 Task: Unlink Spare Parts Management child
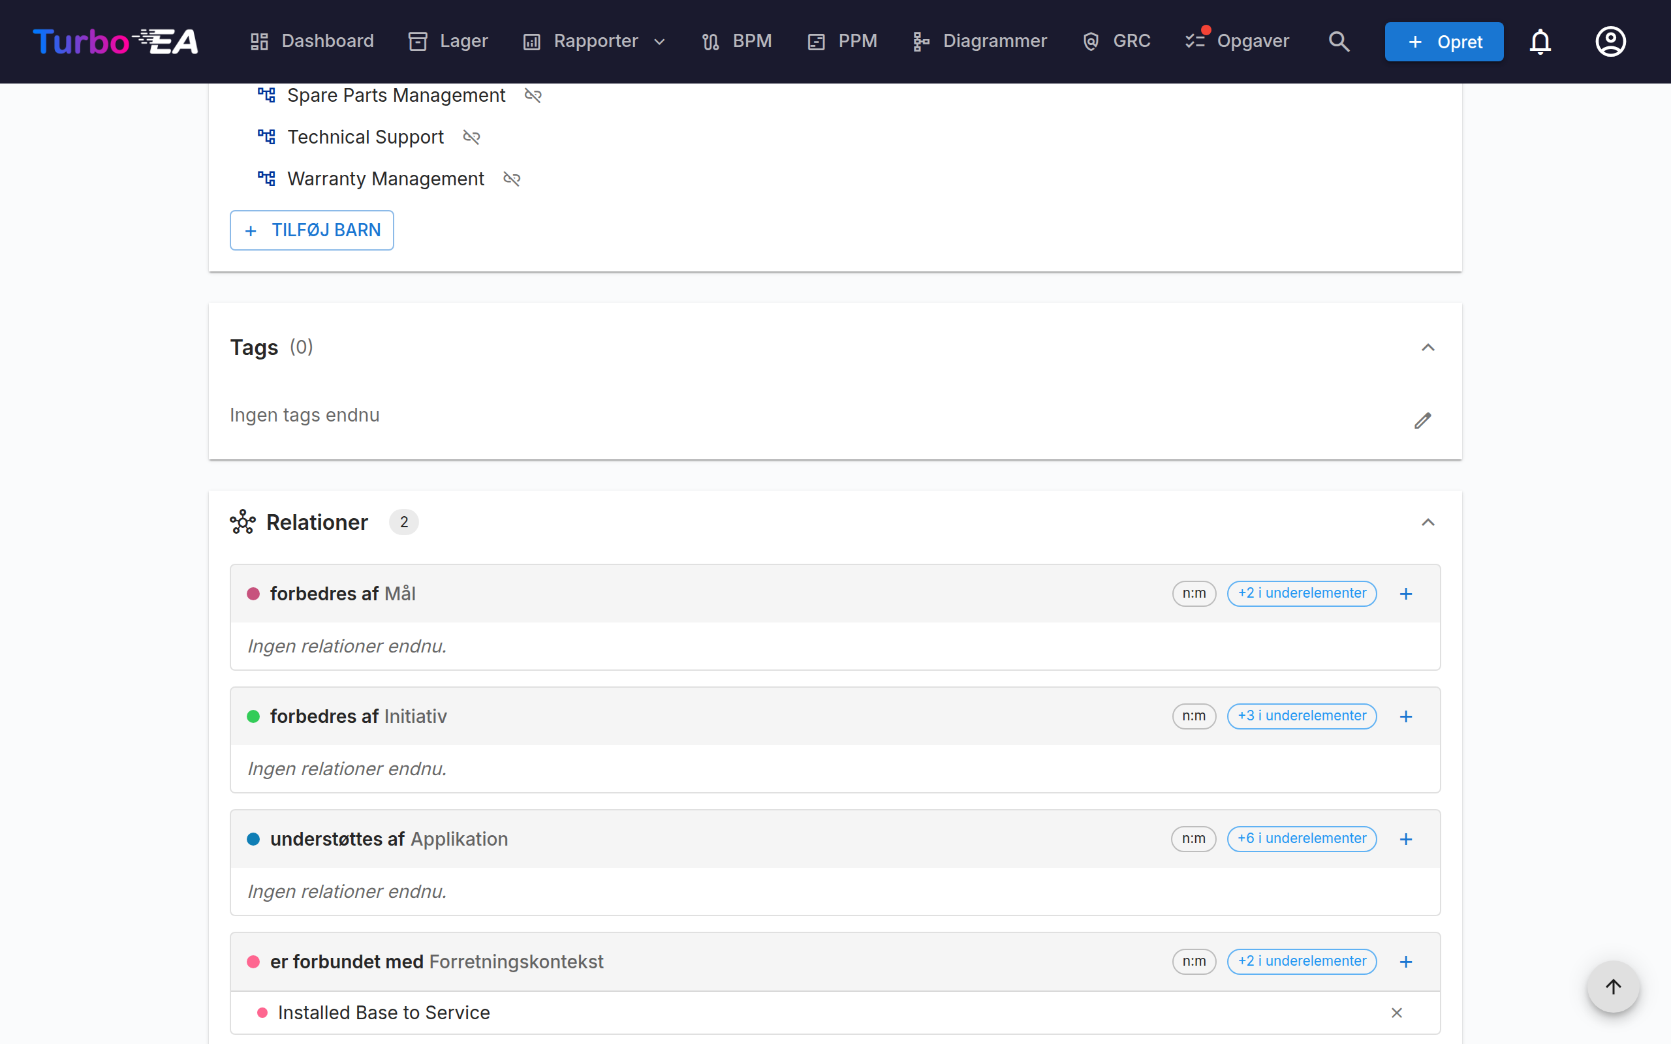pyautogui.click(x=533, y=95)
